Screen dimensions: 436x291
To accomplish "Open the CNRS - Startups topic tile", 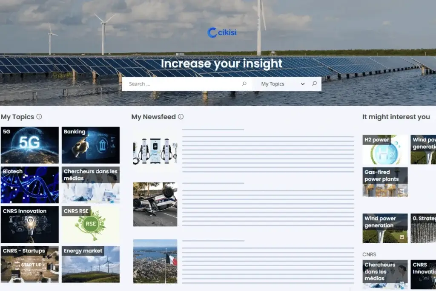I will 30,264.
